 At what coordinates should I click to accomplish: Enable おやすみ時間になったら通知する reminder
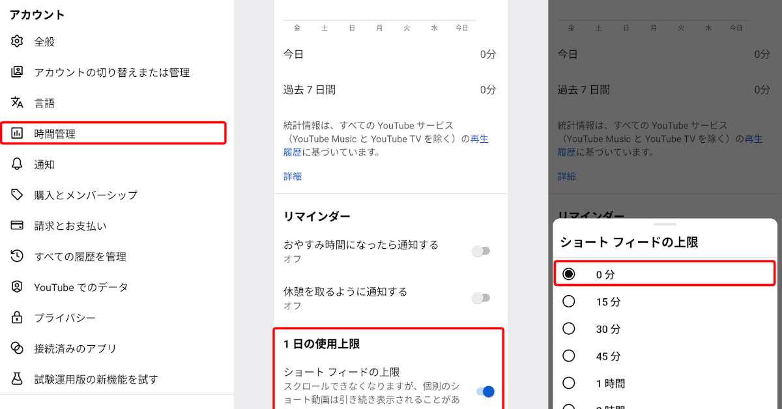pyautogui.click(x=481, y=251)
